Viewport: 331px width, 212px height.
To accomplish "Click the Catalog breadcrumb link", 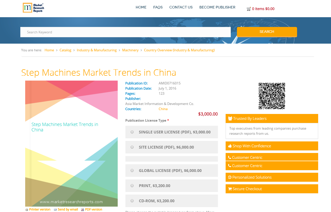I will 66,50.
